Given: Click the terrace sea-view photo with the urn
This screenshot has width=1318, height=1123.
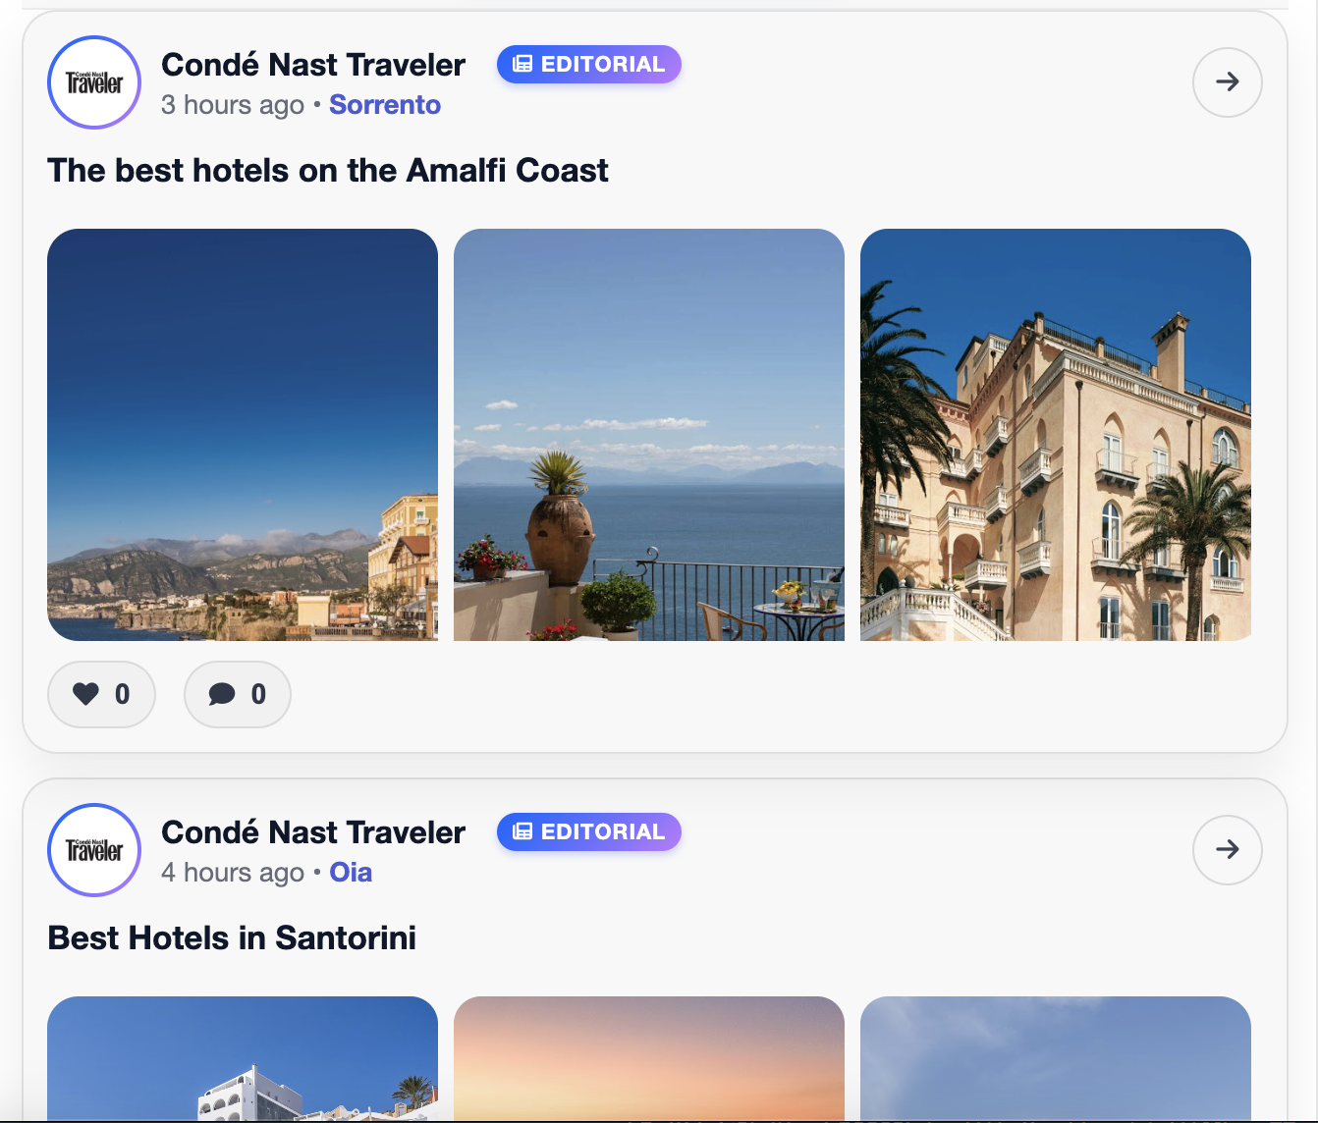Looking at the screenshot, I should point(648,435).
